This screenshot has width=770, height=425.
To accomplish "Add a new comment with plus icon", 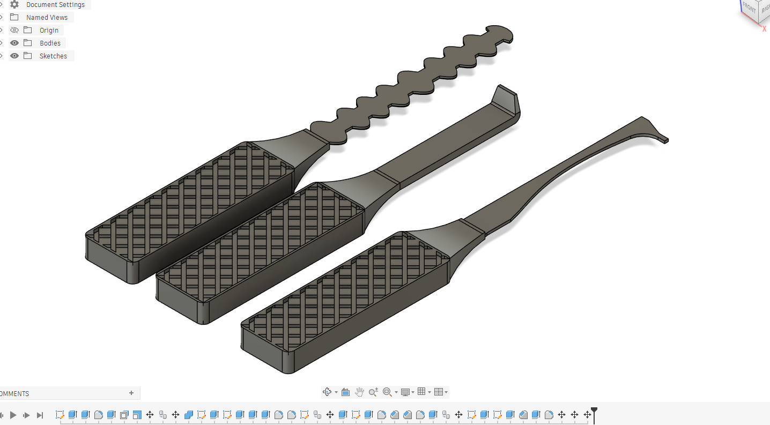I will (x=131, y=393).
